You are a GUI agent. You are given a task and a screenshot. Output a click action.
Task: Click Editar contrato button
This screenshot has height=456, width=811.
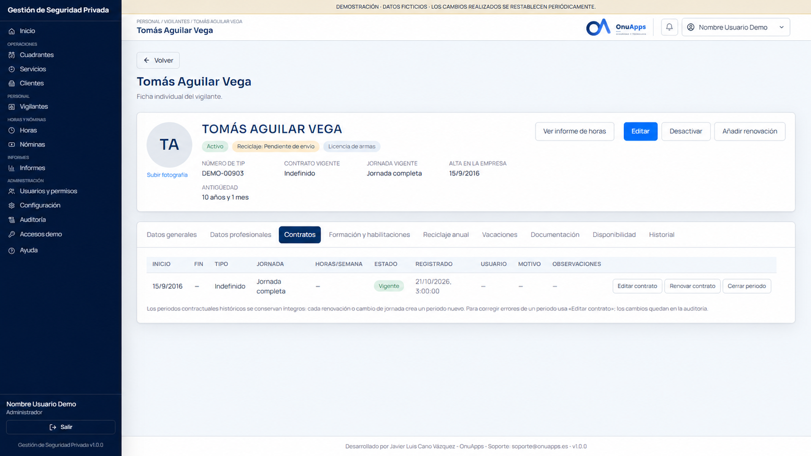coord(637,286)
